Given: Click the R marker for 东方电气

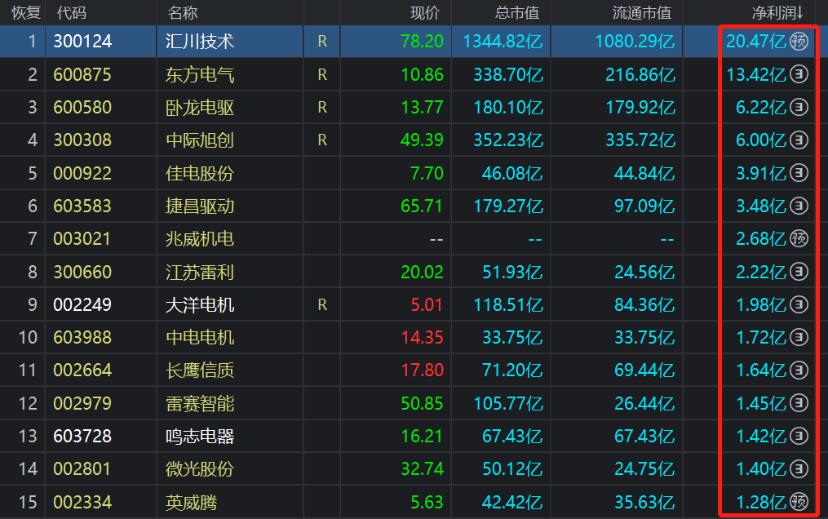Looking at the screenshot, I should [x=322, y=74].
